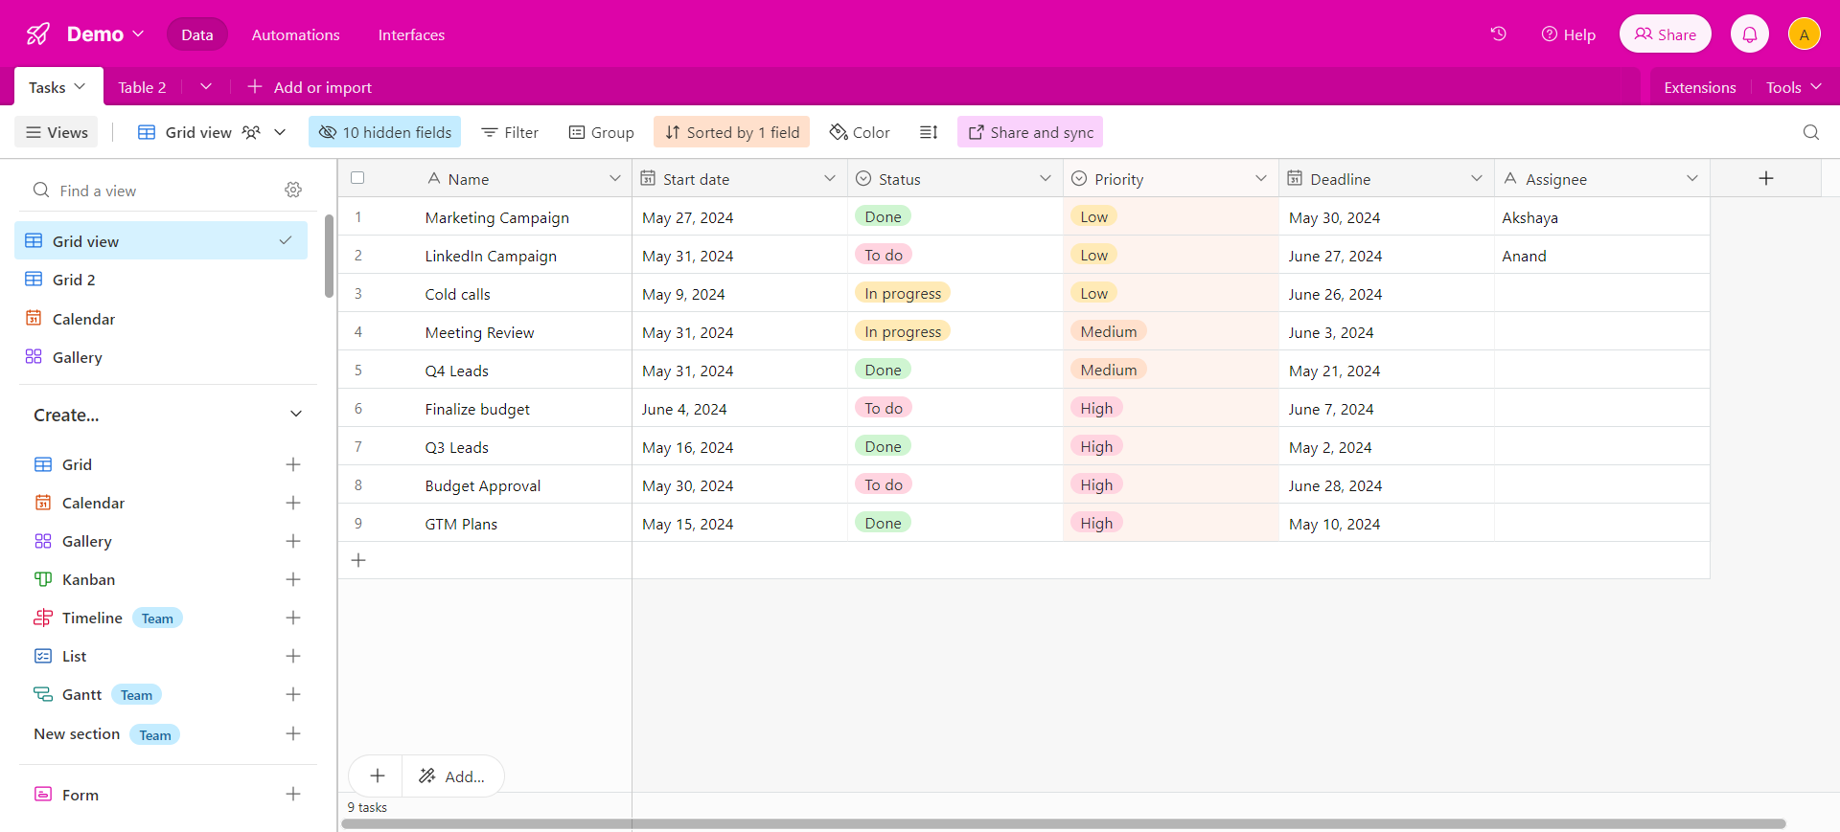Open the Color options
This screenshot has width=1840, height=832.
[x=860, y=132]
